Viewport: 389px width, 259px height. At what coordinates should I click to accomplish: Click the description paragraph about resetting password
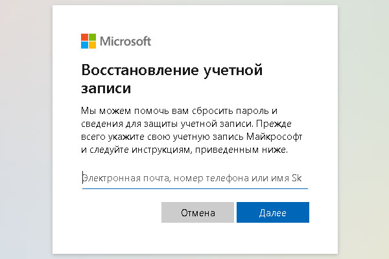coord(191,130)
